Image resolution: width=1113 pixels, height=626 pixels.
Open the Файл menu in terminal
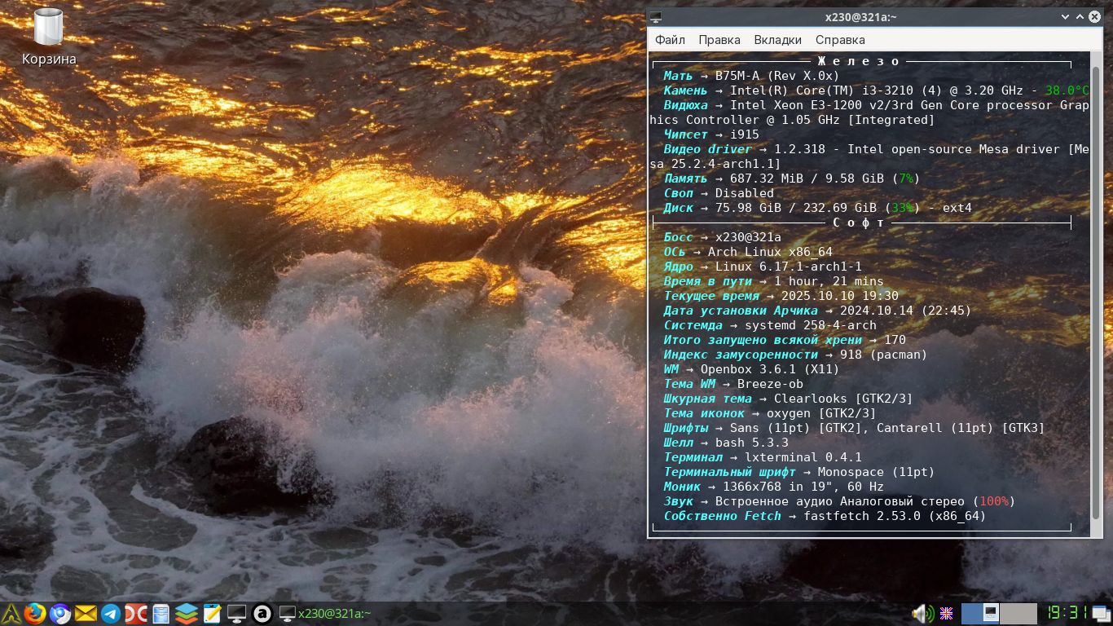point(670,40)
